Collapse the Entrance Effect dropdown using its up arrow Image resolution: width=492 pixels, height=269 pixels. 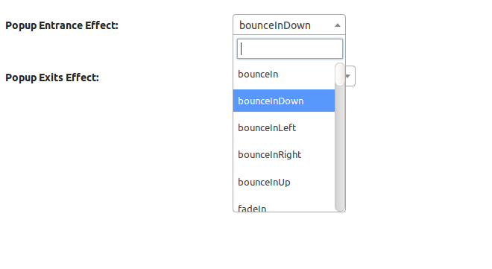(338, 25)
